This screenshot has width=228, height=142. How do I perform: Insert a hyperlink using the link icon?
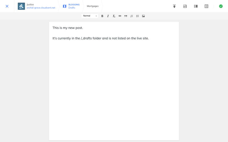coord(120,16)
